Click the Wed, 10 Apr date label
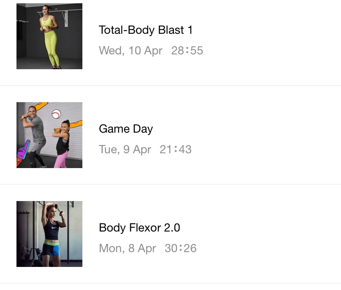The width and height of the screenshot is (341, 290). [x=131, y=51]
